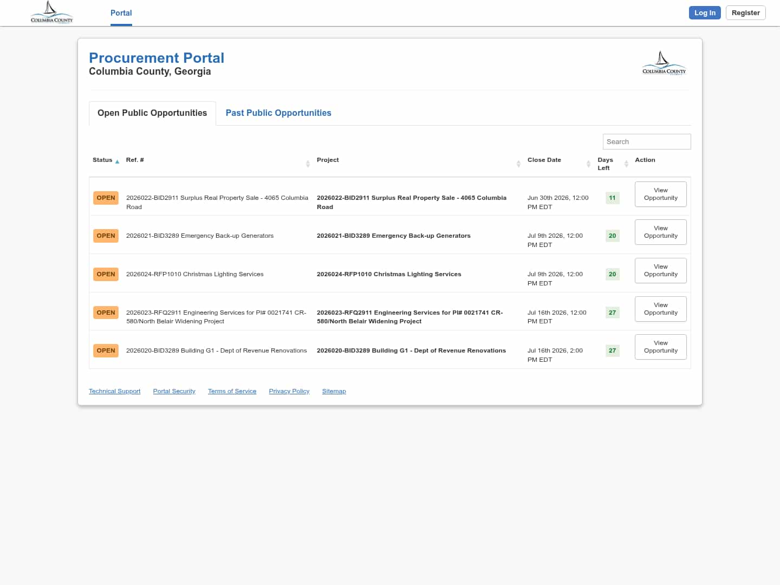Click Ref. # text '2026021-BID3289 Emergency Back-up Generators'

coord(200,236)
